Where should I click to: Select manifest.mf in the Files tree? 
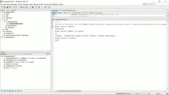(x=10, y=34)
